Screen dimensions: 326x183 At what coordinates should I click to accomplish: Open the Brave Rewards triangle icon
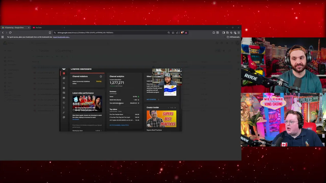coord(186,33)
